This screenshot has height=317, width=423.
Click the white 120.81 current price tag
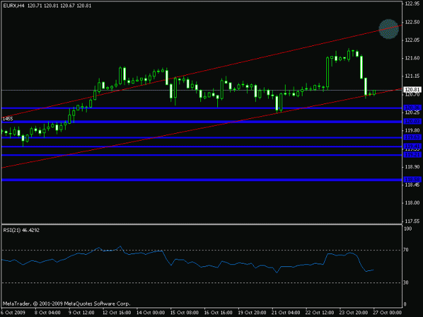(x=412, y=89)
